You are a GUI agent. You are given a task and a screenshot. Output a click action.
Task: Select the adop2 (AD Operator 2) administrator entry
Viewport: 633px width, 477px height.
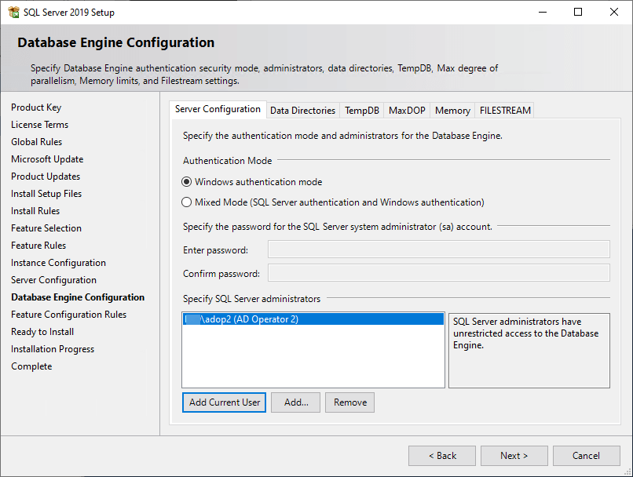click(x=313, y=319)
